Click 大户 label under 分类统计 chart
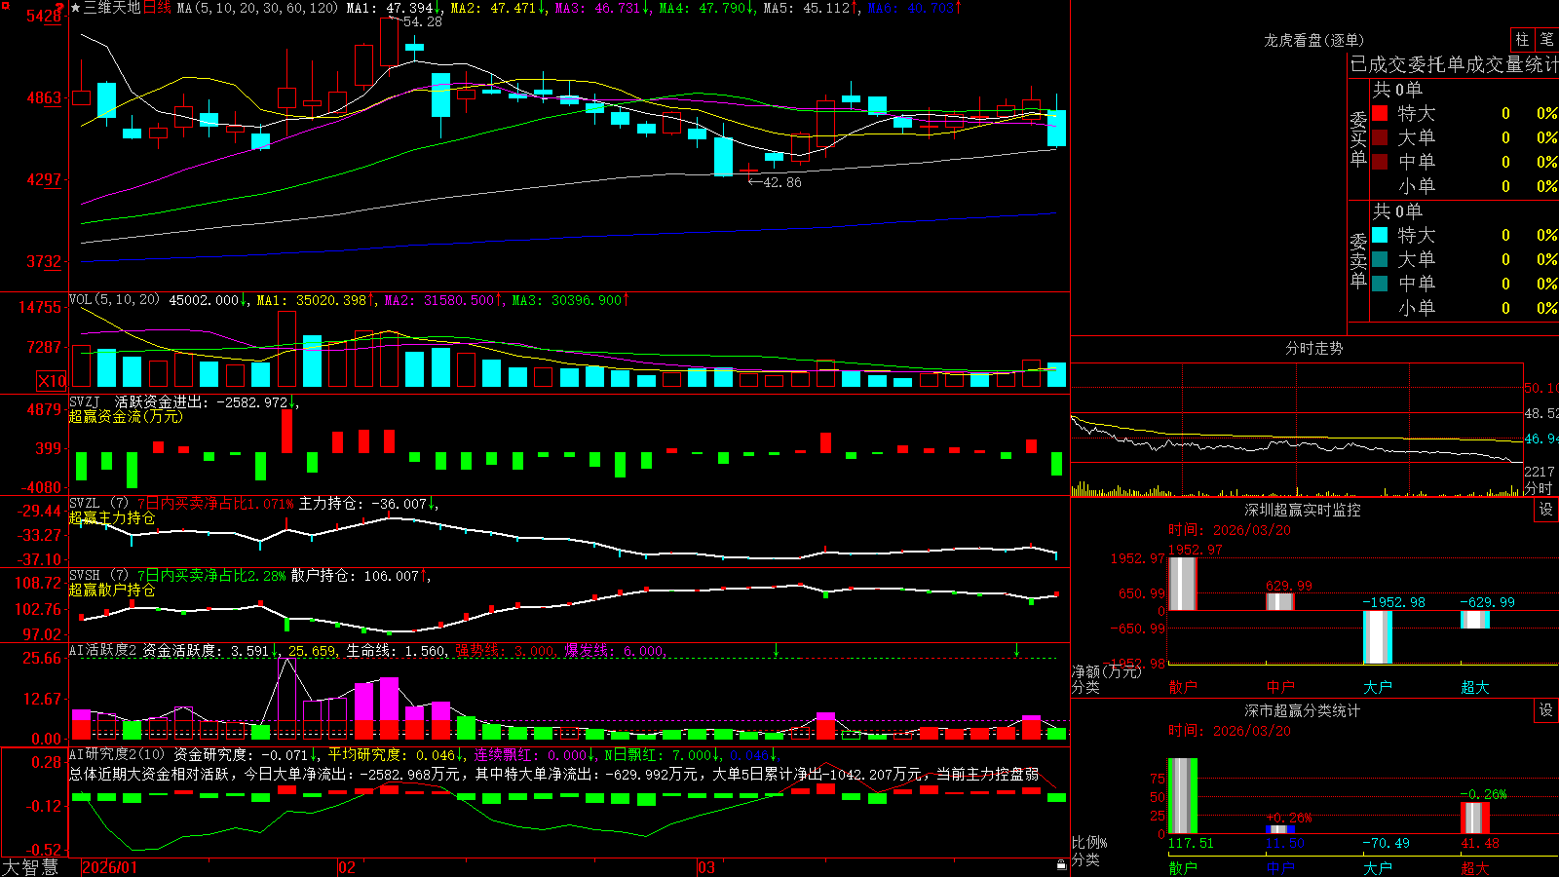The height and width of the screenshot is (877, 1559). [1378, 867]
